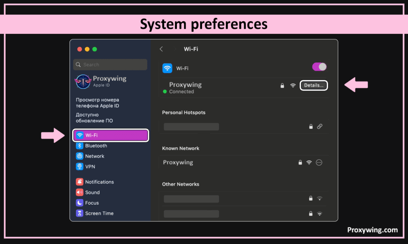Click the Screen Time hourglass icon
Image resolution: width=408 pixels, height=244 pixels.
pyautogui.click(x=79, y=213)
